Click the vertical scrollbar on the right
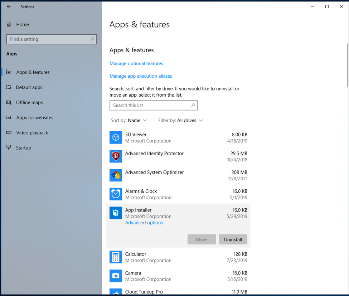Viewport: 349px width, 296px height. (348, 65)
